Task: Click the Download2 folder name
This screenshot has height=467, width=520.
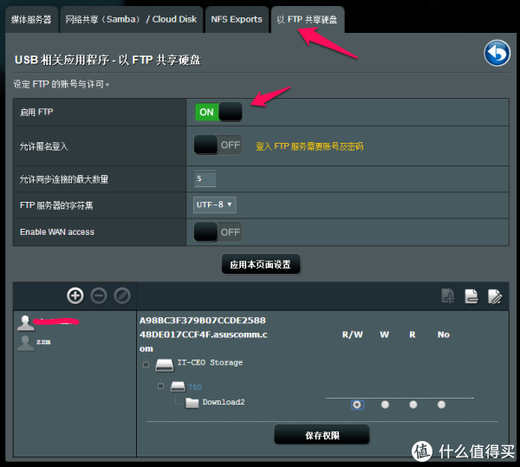Action: (x=224, y=402)
